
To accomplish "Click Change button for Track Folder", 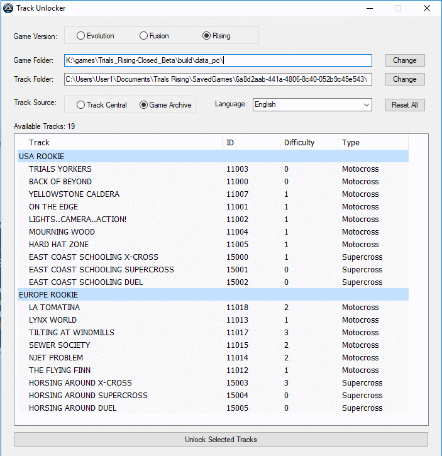I will pyautogui.click(x=404, y=79).
